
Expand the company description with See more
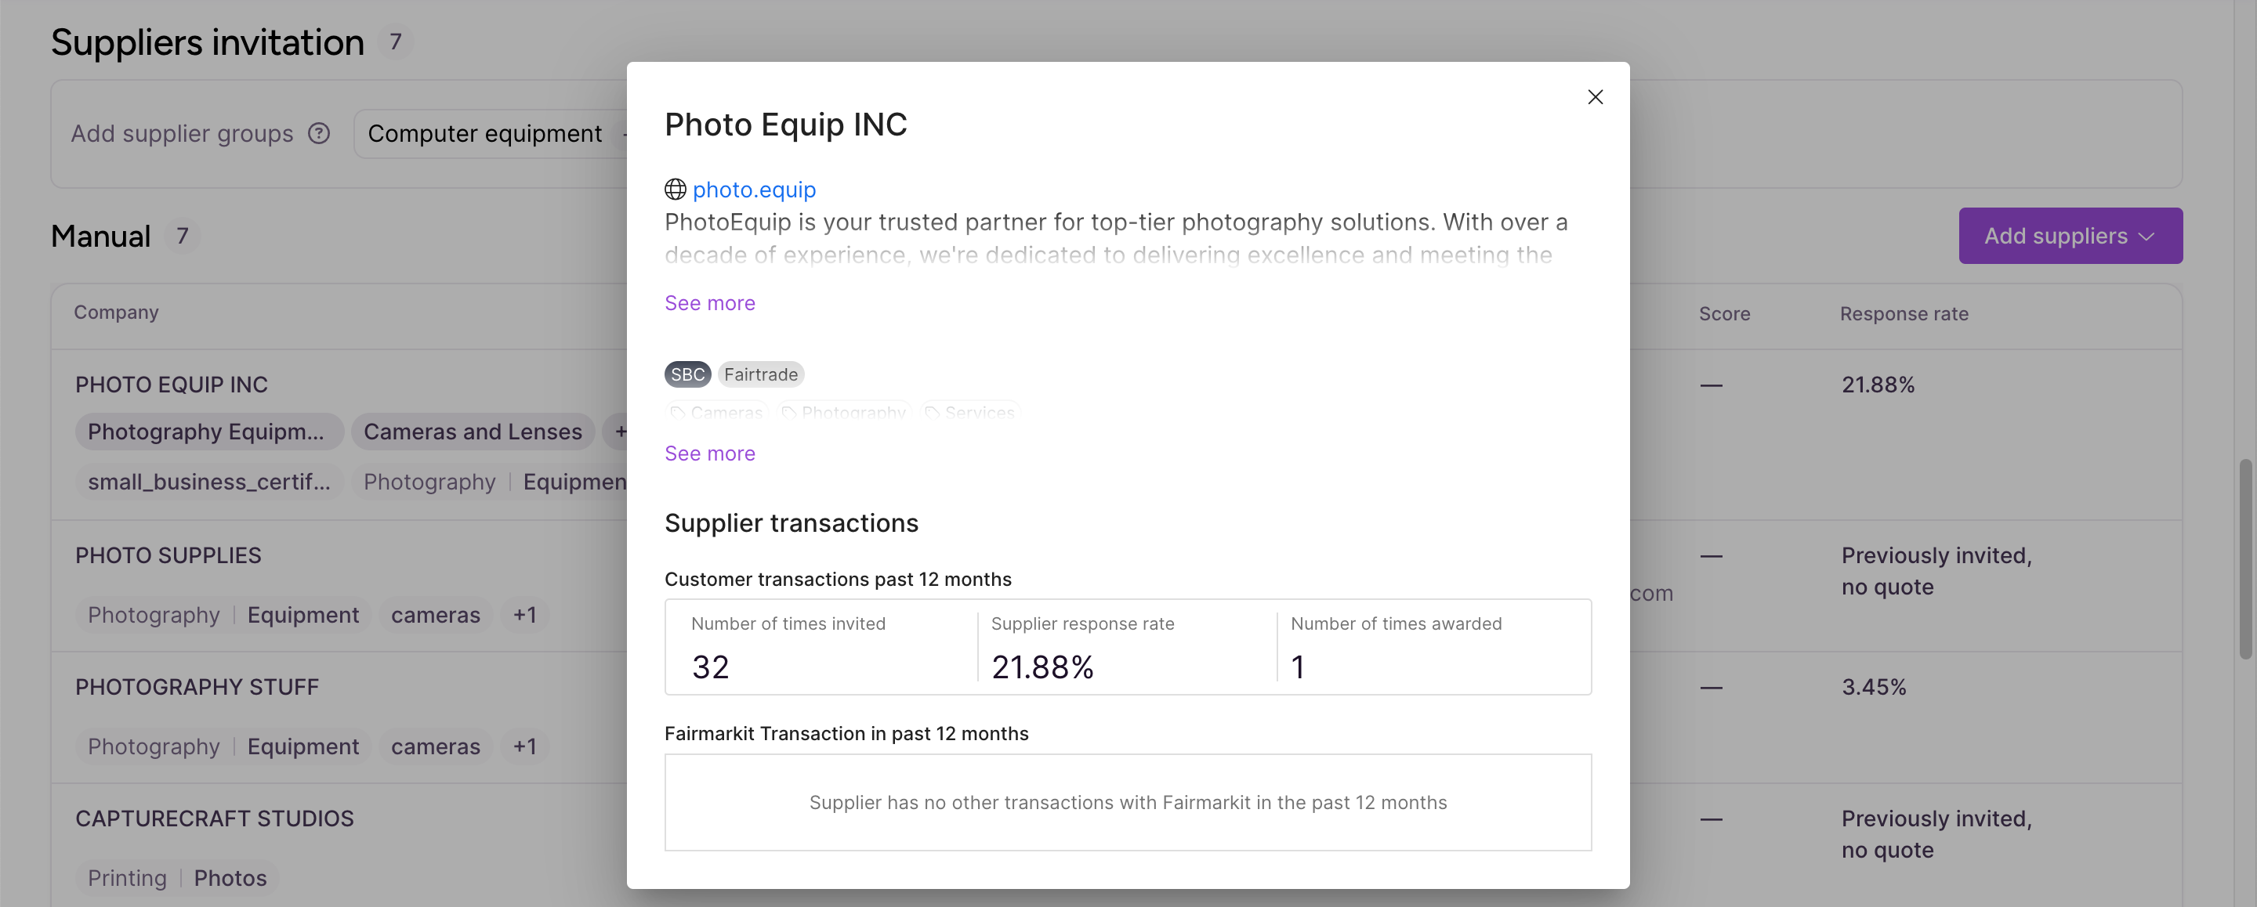coord(710,303)
